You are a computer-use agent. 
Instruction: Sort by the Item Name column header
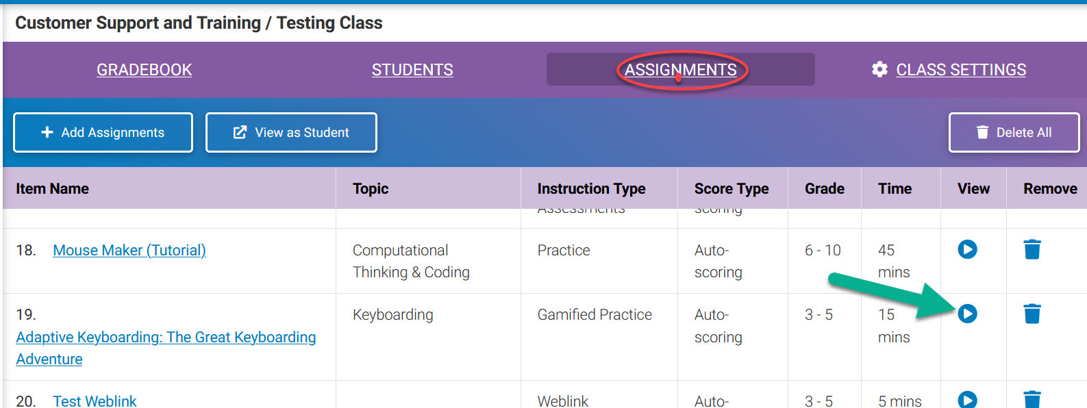[x=52, y=188]
